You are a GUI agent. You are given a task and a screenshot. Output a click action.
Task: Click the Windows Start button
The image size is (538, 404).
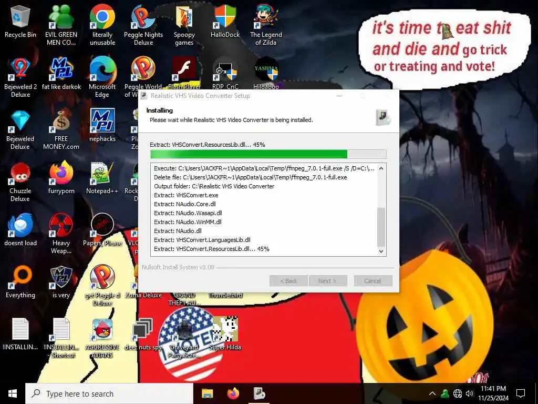click(13, 393)
